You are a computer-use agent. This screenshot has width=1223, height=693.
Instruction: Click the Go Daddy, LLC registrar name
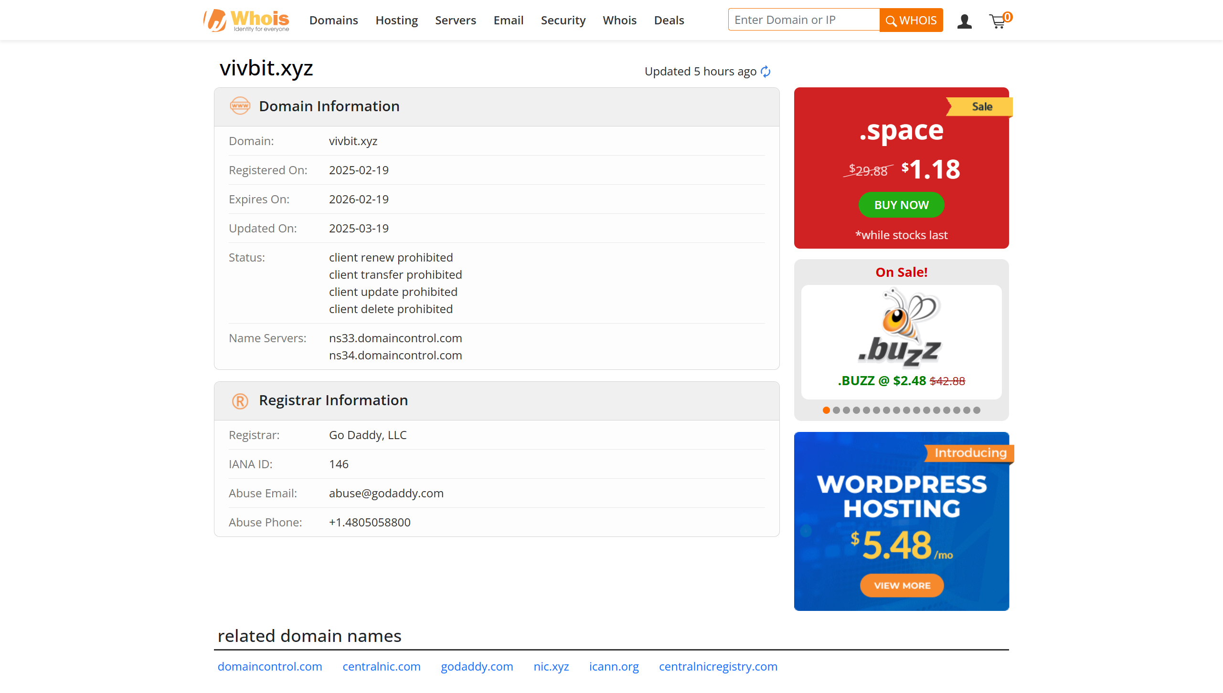(x=368, y=435)
